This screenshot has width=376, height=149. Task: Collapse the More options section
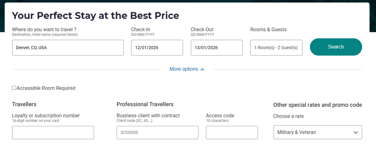point(184,69)
